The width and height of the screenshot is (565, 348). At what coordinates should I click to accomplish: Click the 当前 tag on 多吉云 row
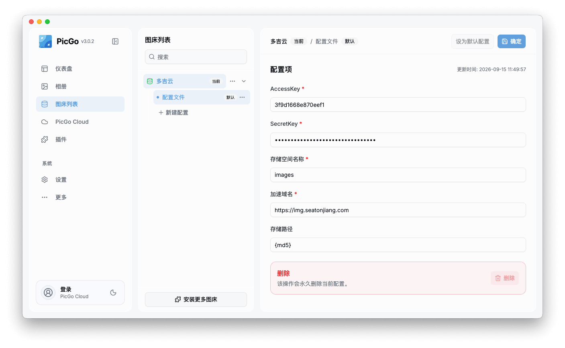pos(216,81)
